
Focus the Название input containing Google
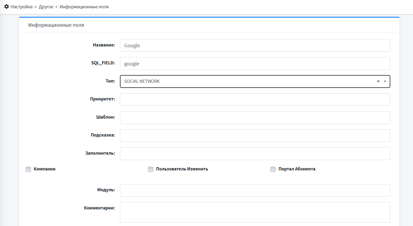(x=255, y=45)
